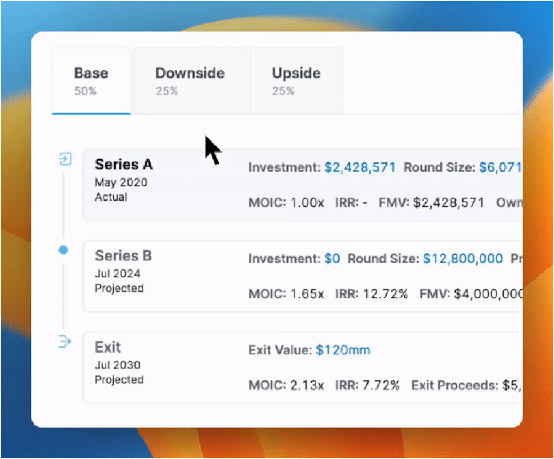Click the Jul 2030 date

[x=118, y=365]
